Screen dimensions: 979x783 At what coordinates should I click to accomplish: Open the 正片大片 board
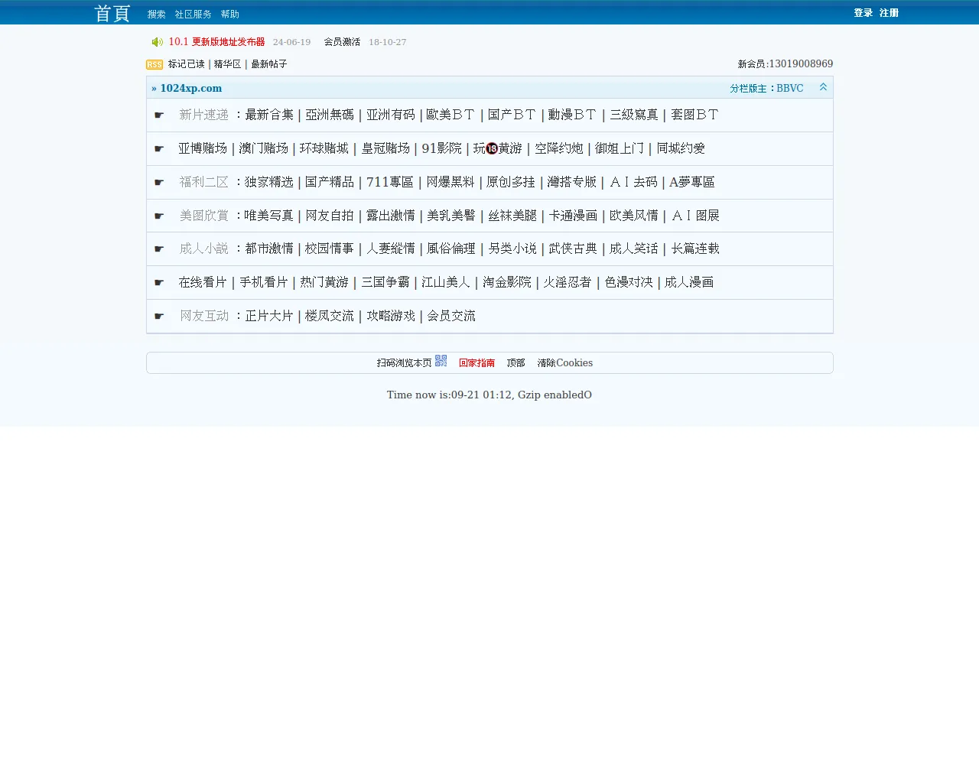269,316
